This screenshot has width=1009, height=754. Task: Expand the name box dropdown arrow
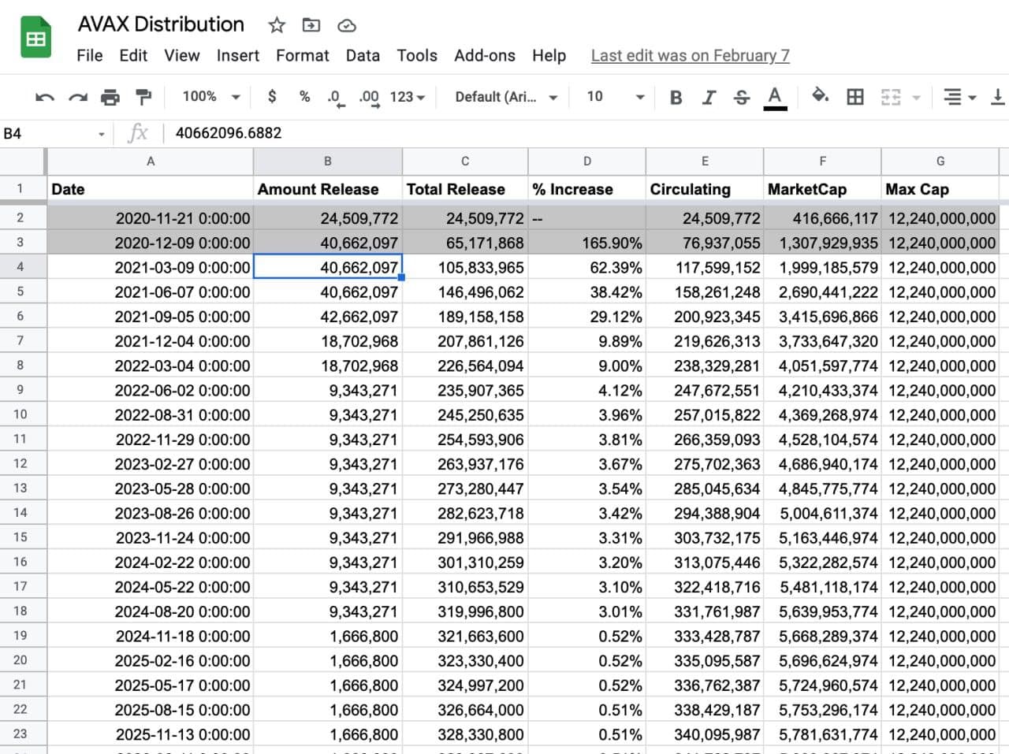[102, 134]
